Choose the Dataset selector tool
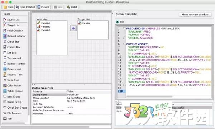The width and height of the screenshot is (215, 129). 15,36
